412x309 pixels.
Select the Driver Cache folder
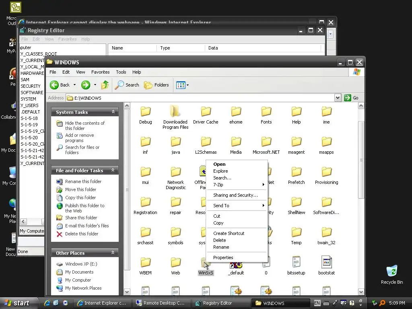point(206,115)
